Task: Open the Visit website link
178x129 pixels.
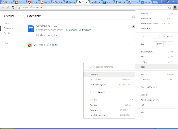Action: pos(85,30)
